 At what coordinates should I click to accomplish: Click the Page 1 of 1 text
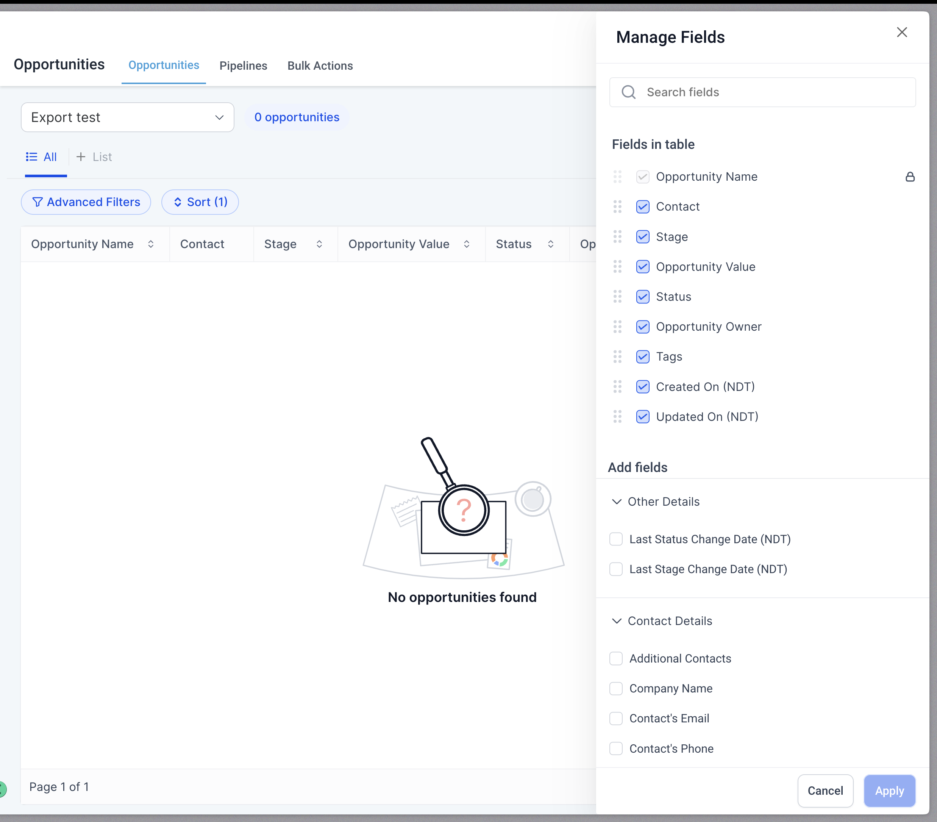(x=59, y=787)
